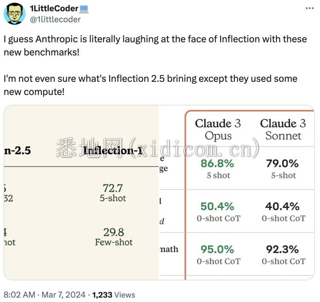This screenshot has width=320, height=302.
Task: Open the Inflection benchmark image on left
Action: pyautogui.click(x=81, y=193)
